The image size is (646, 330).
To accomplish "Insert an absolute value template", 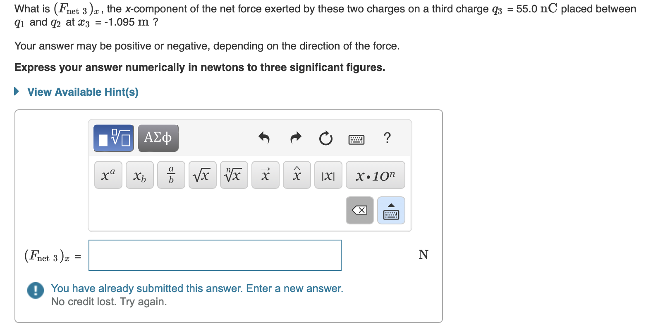I will (x=328, y=174).
